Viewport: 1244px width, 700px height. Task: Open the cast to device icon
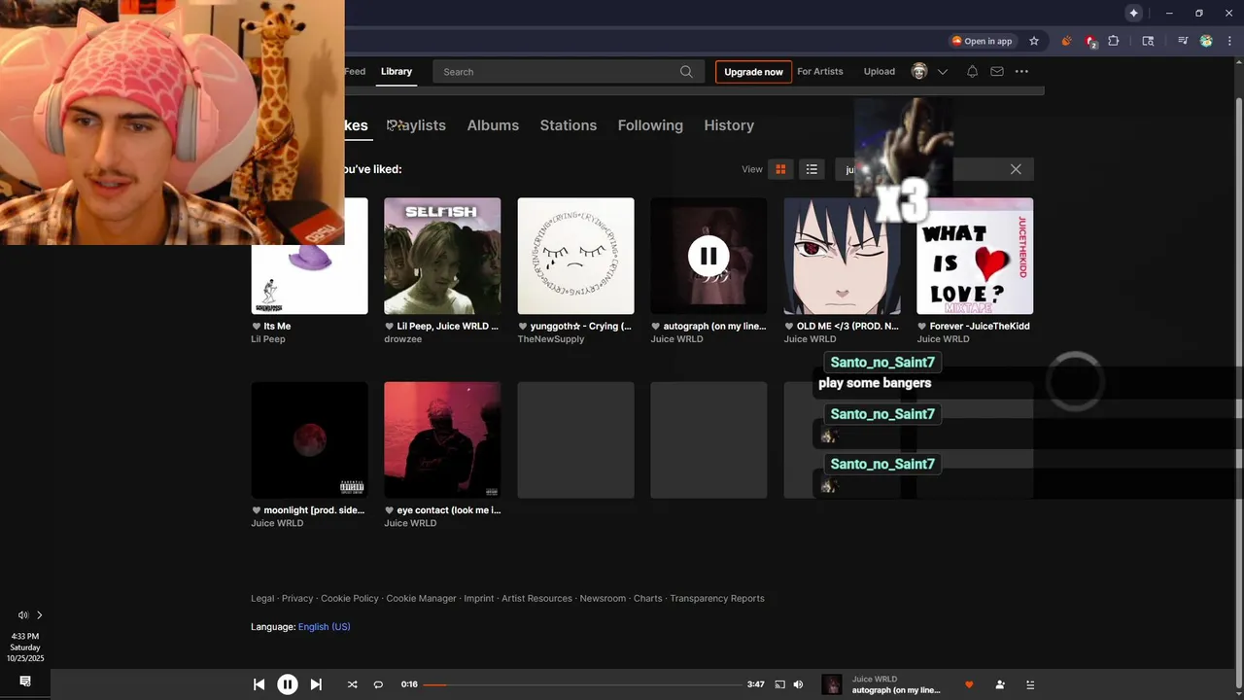click(779, 684)
